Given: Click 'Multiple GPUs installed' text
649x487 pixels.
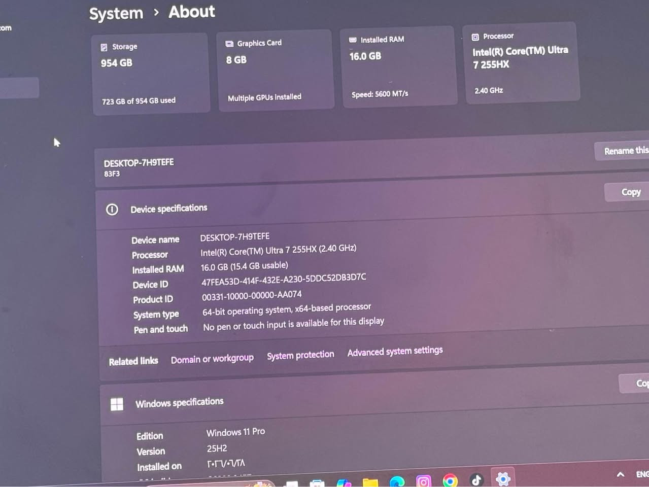Looking at the screenshot, I should [264, 97].
